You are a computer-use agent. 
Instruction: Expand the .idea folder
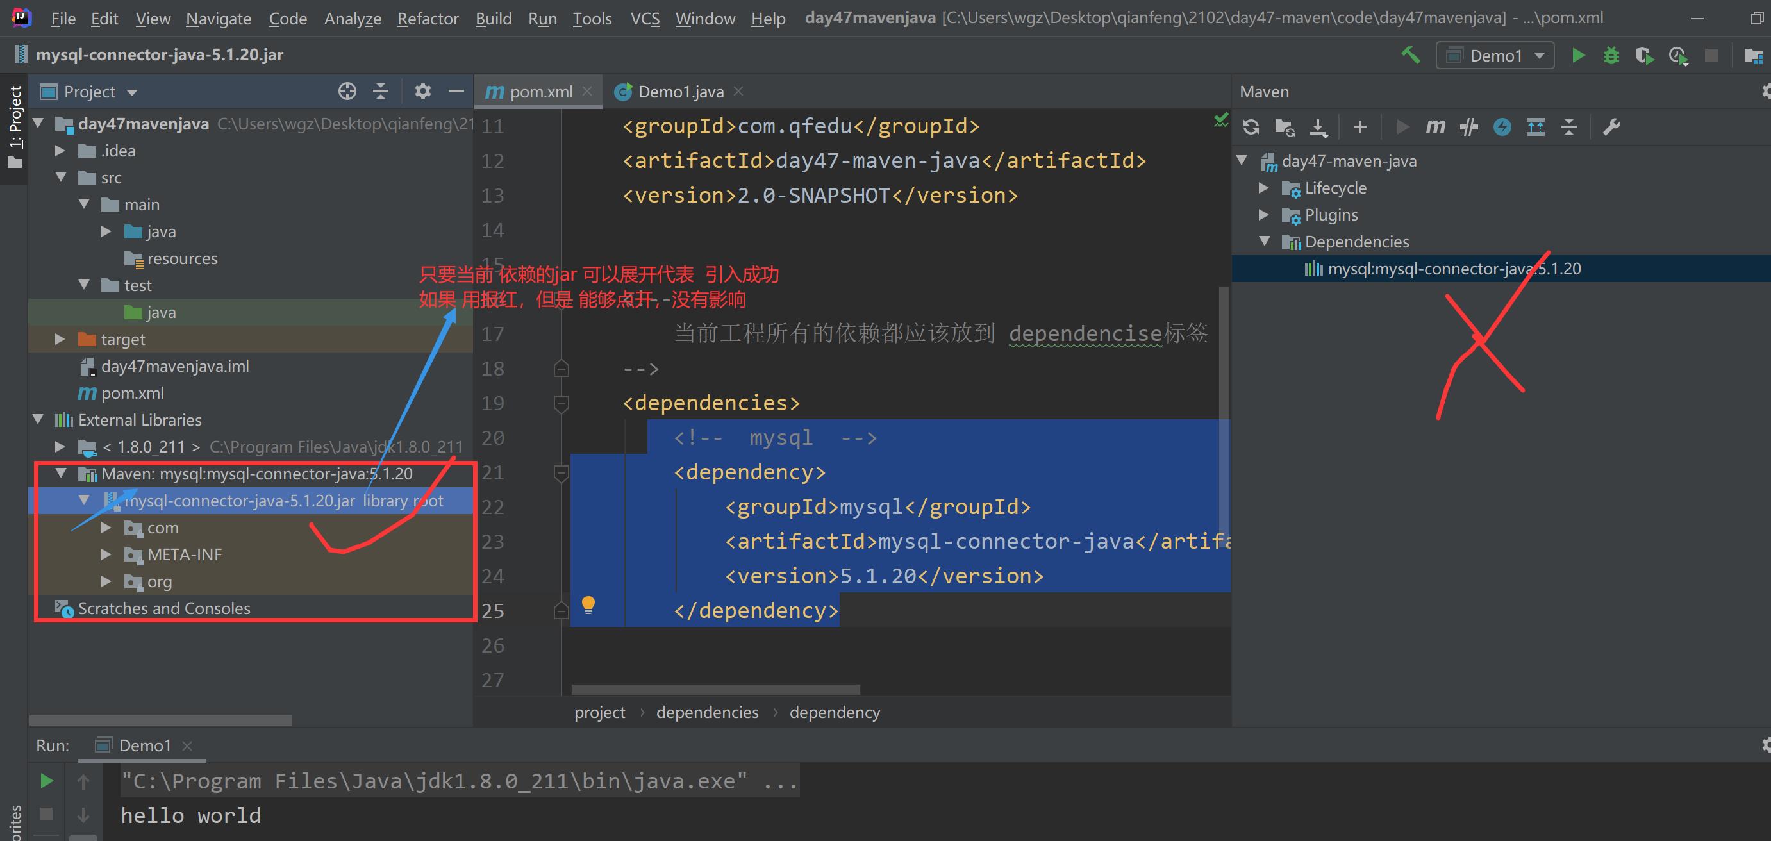coord(60,151)
